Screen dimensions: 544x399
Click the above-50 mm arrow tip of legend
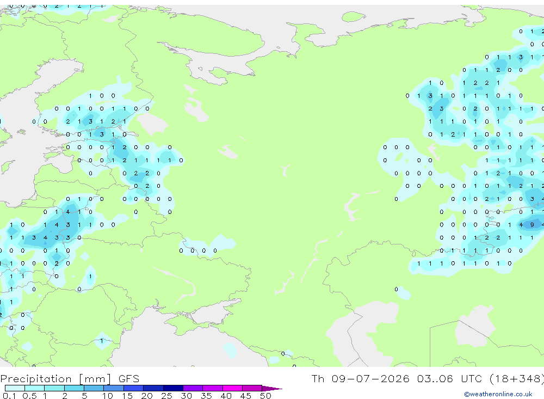click(272, 389)
